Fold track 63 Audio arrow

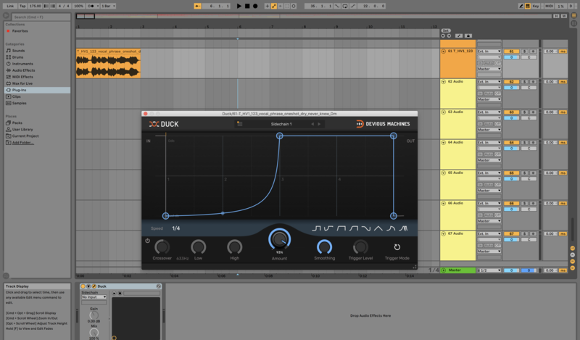443,112
